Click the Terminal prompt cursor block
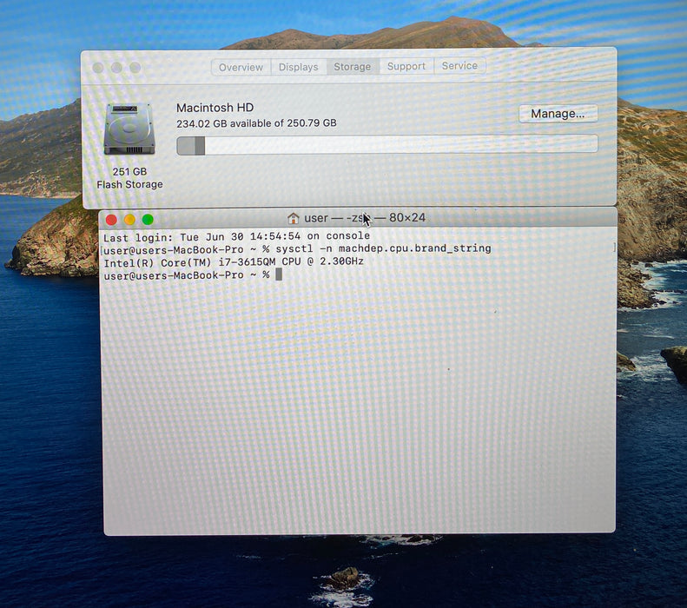Screen dimensions: 687x608 (x=279, y=274)
